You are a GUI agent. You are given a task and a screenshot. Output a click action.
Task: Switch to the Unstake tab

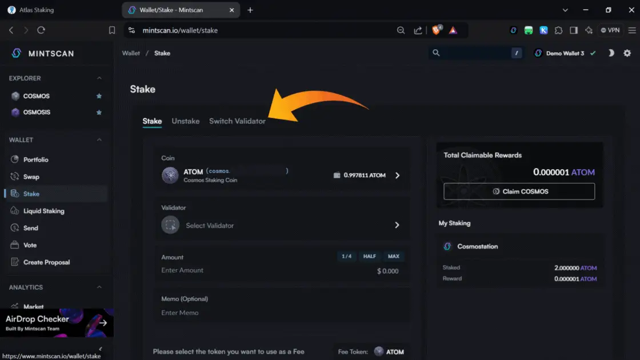[x=185, y=121]
